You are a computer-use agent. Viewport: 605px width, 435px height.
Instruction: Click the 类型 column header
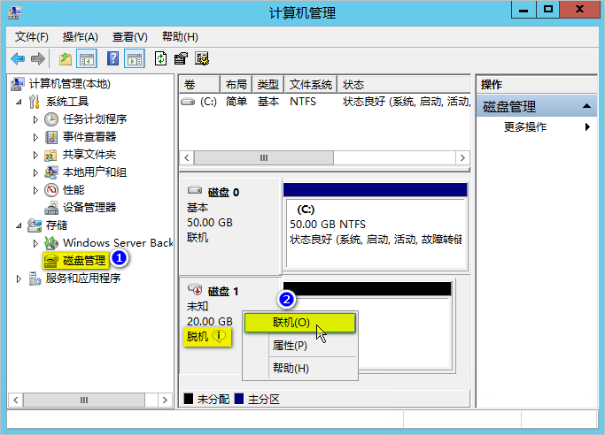pyautogui.click(x=268, y=84)
